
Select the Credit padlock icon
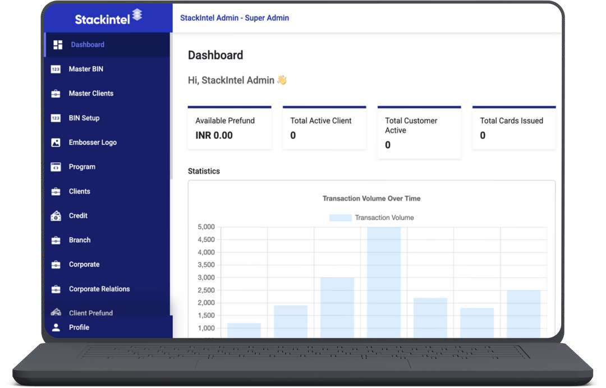click(x=56, y=215)
